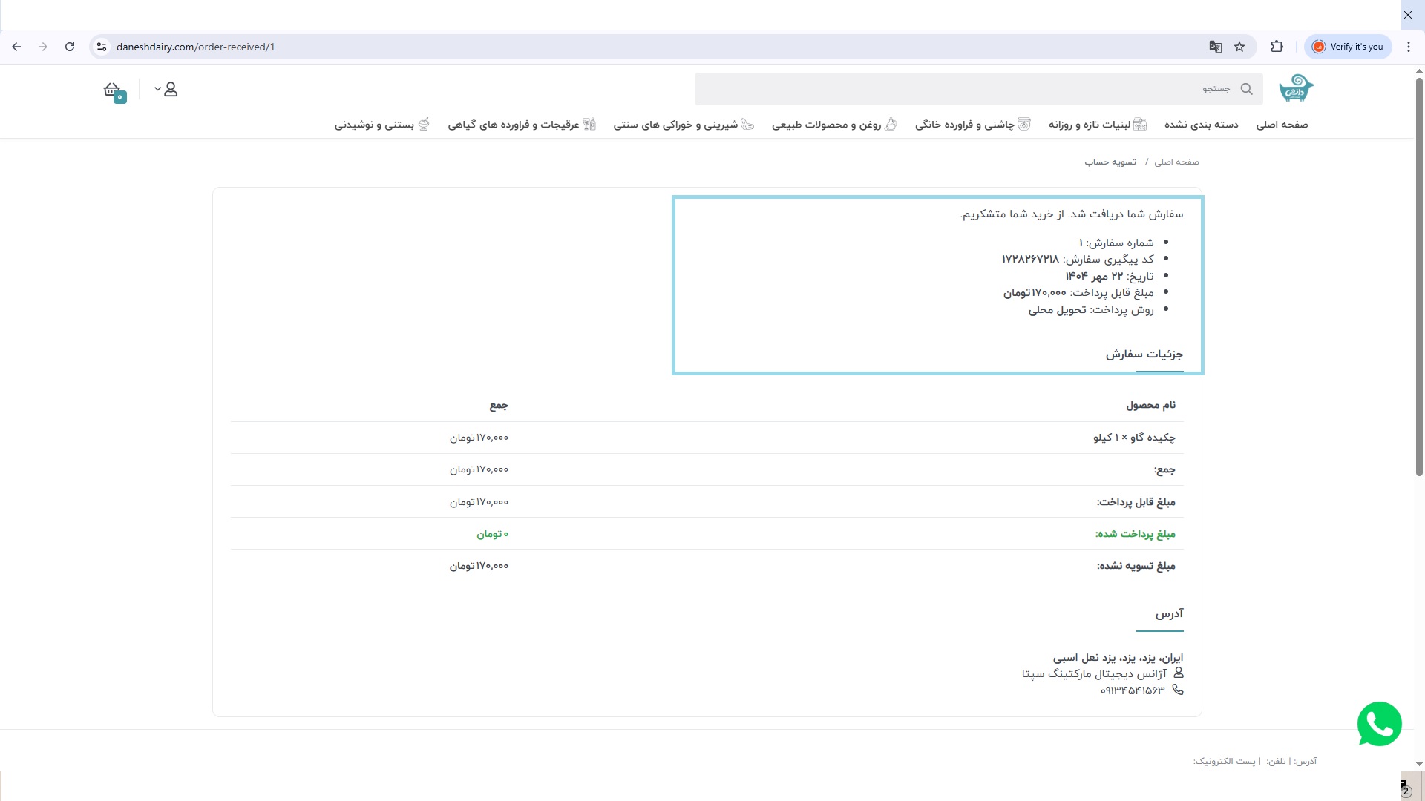This screenshot has height=801, width=1425.
Task: Expand the account dropdown chevron
Action: pyautogui.click(x=157, y=89)
